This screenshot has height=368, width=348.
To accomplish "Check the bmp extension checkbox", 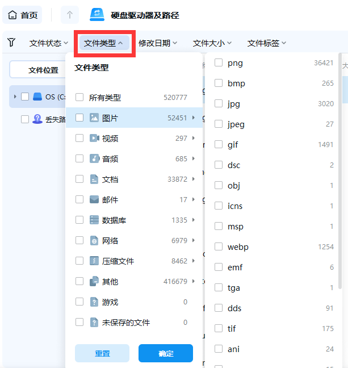I will (x=219, y=83).
